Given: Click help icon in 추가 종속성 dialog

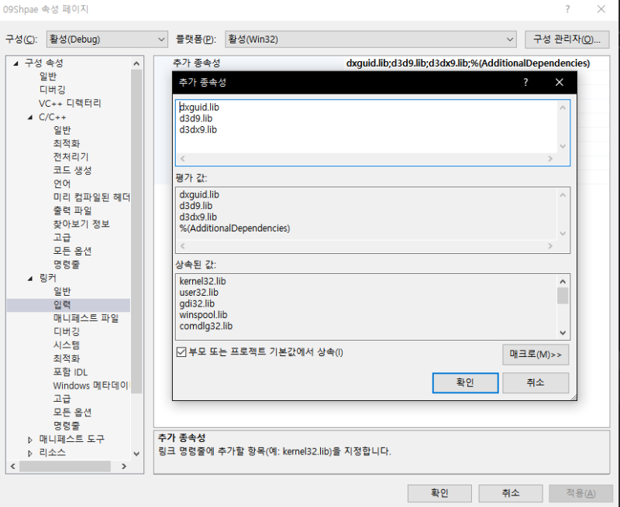Looking at the screenshot, I should [525, 82].
